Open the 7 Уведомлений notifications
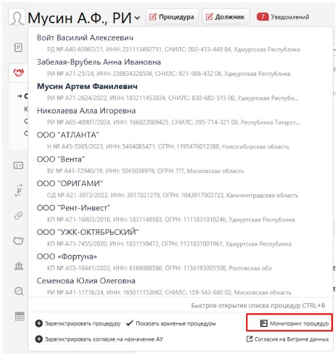Viewport: 336px width, 354px height. tap(283, 17)
